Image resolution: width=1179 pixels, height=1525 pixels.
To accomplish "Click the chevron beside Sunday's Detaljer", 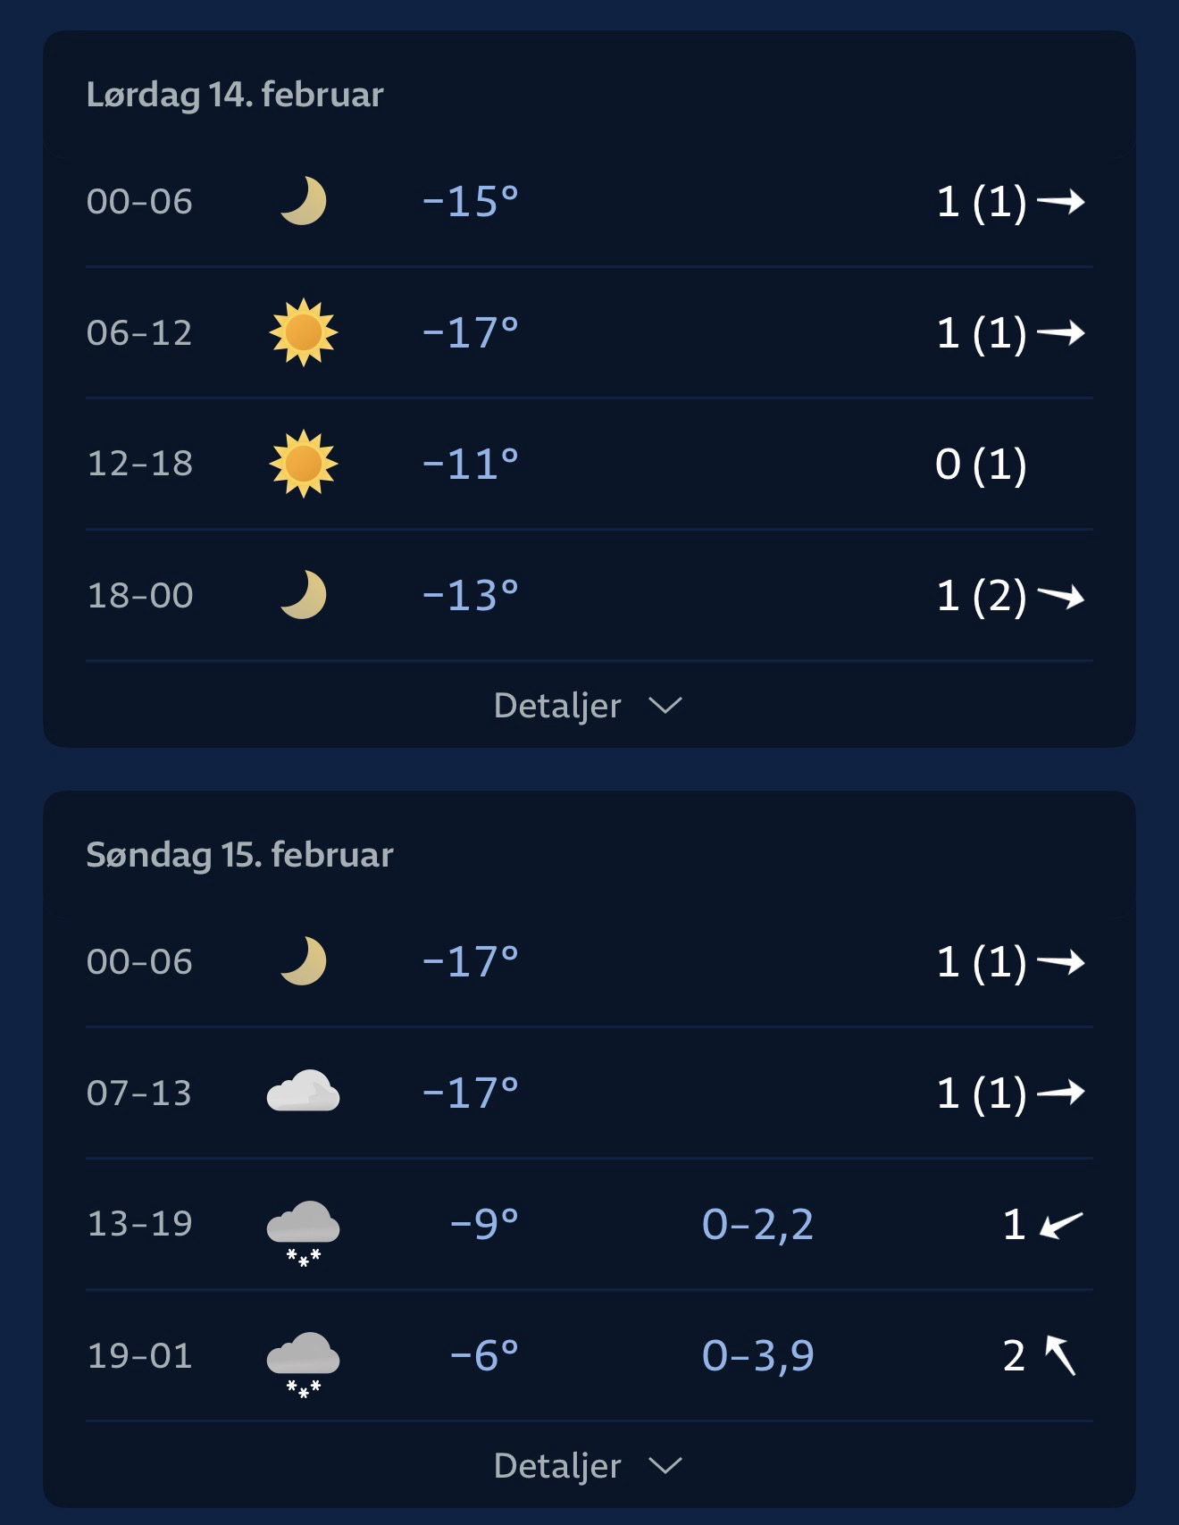I will (665, 1466).
